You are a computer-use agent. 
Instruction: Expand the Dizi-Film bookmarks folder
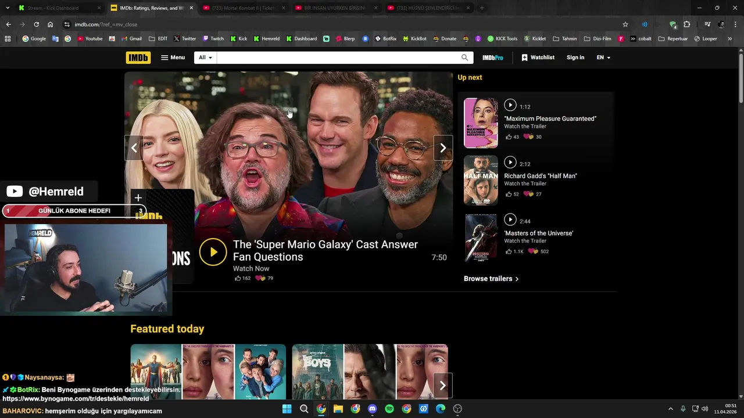(x=598, y=39)
